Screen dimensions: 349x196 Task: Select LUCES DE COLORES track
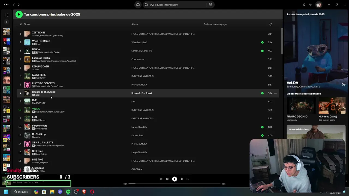point(43,83)
